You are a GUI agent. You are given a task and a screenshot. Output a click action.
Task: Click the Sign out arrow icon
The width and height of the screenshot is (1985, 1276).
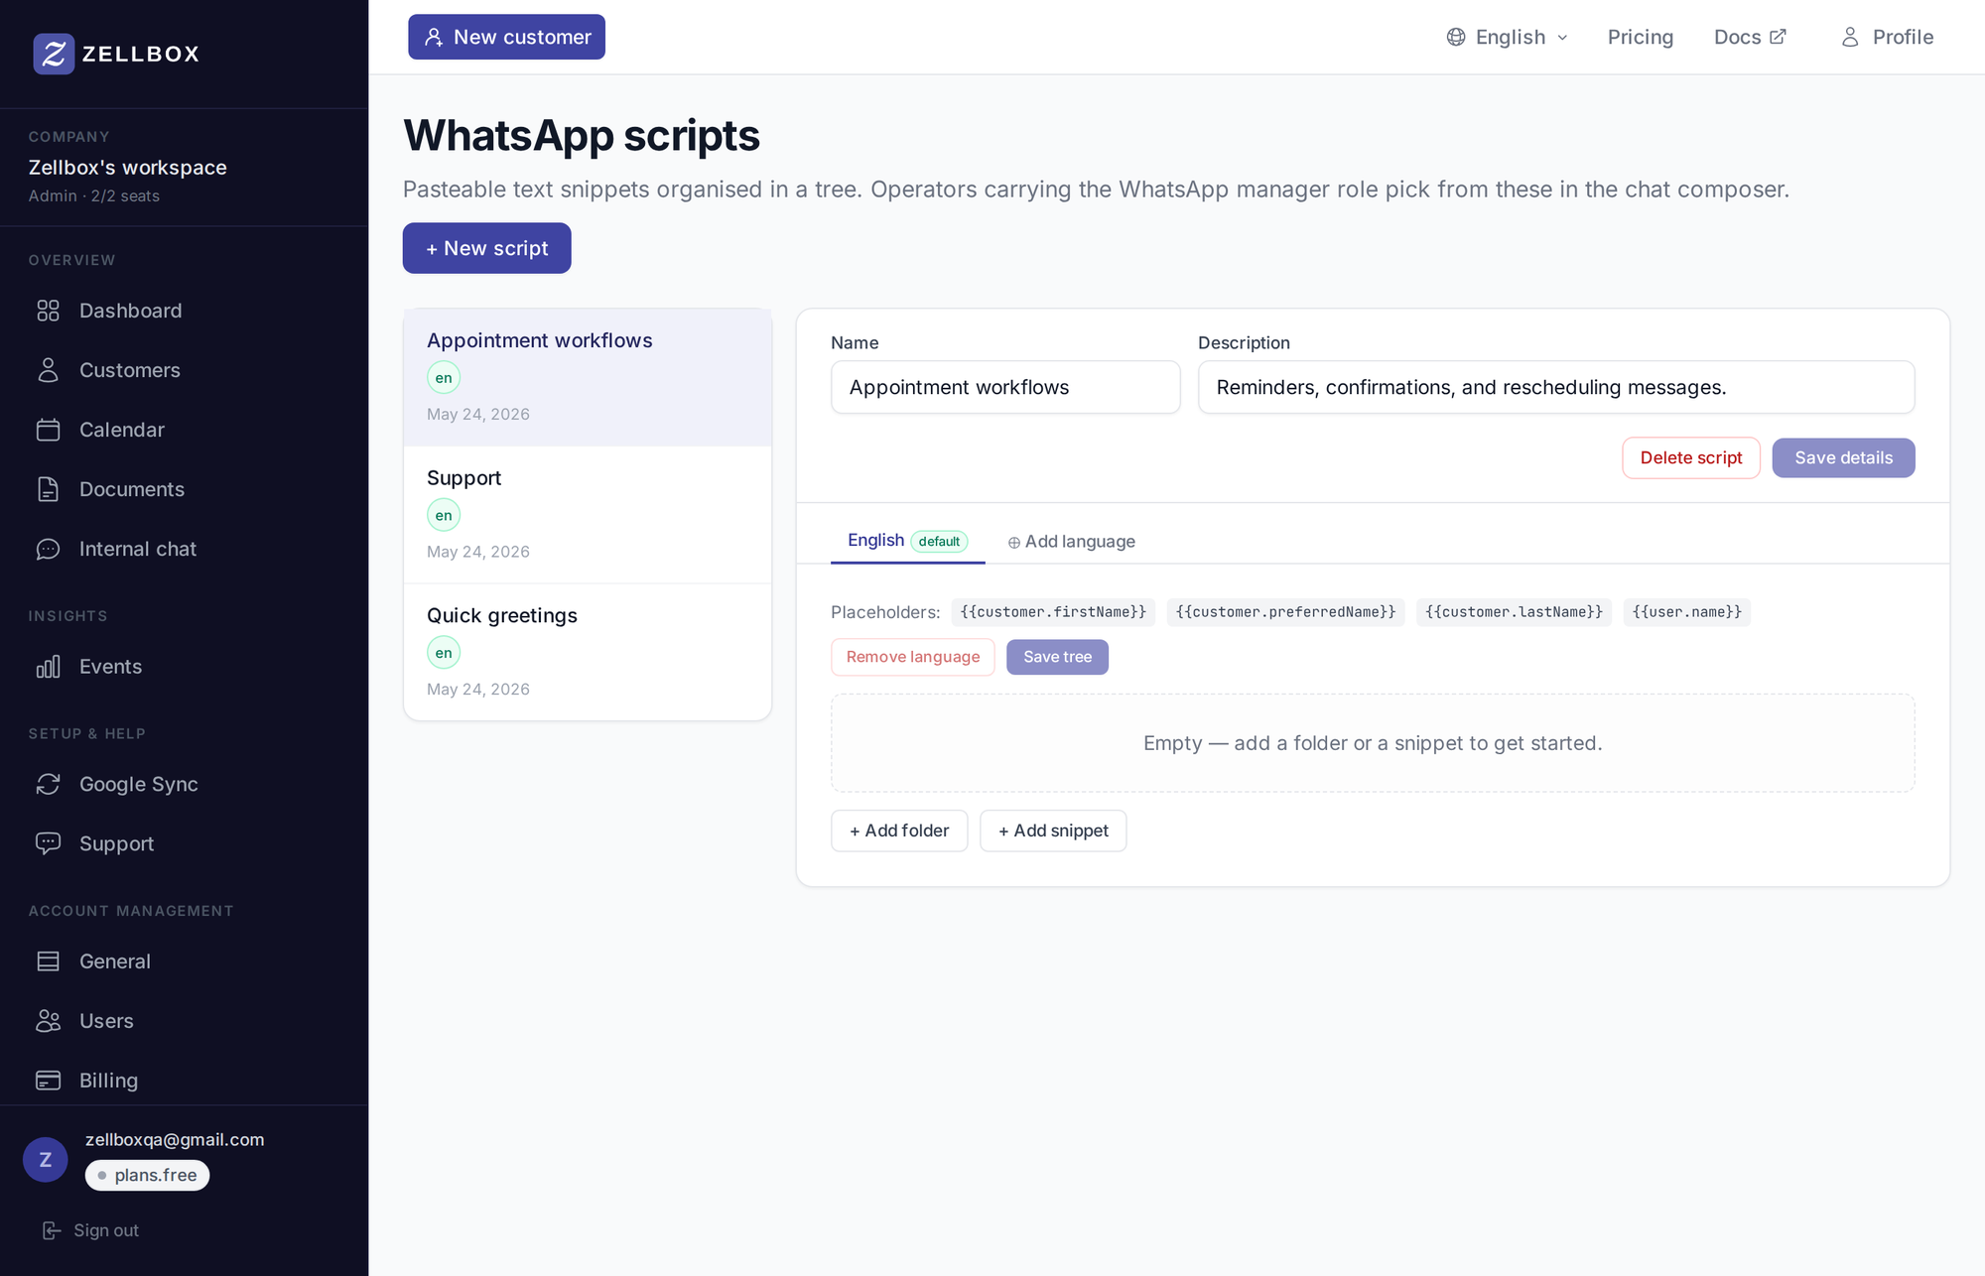(52, 1230)
